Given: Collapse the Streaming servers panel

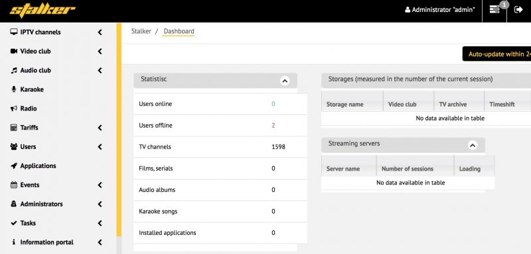Looking at the screenshot, I should click(473, 146).
